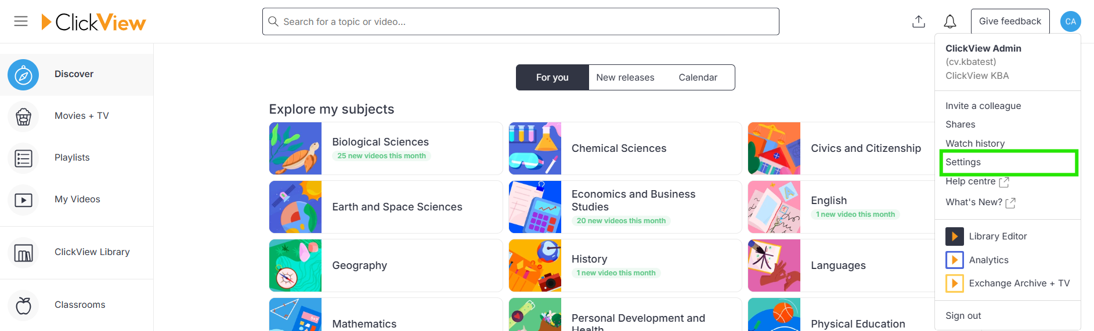1094x331 pixels.
Task: Click the Give feedback button
Action: click(x=1010, y=21)
